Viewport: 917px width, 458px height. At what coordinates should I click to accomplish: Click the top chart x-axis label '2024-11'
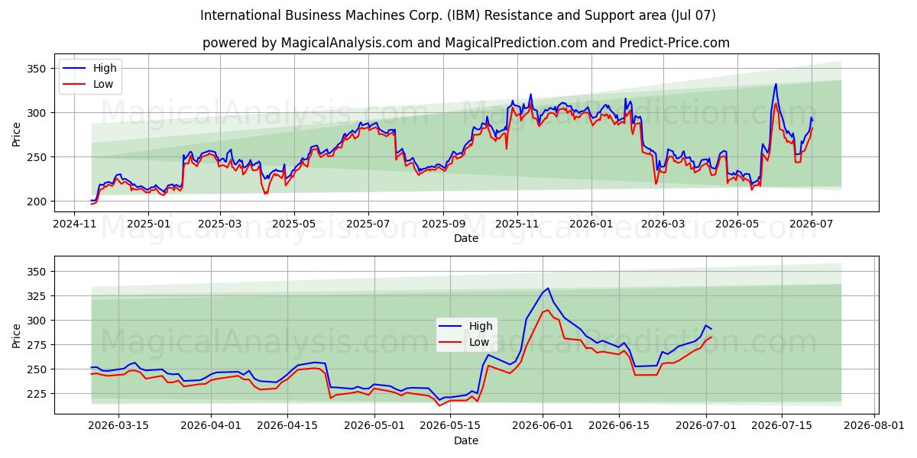[x=74, y=224]
